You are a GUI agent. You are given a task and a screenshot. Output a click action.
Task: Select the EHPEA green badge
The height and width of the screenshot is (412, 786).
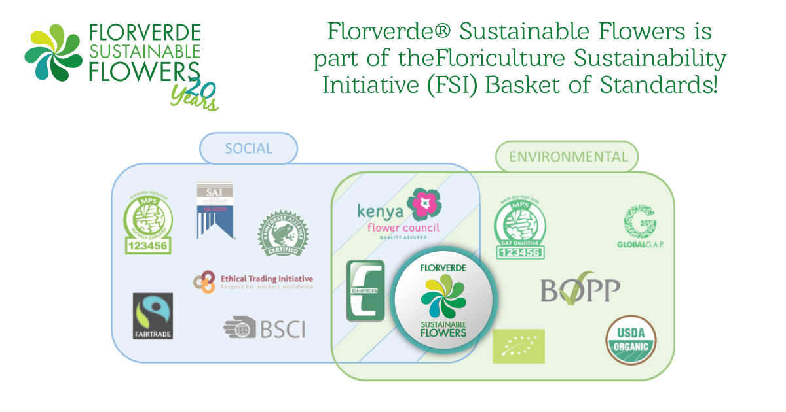[x=366, y=291]
